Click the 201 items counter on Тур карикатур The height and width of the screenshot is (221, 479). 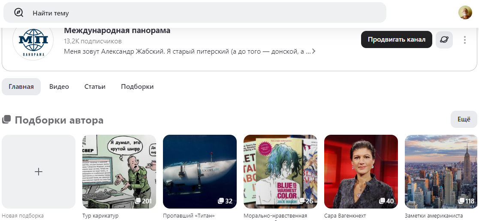(144, 201)
